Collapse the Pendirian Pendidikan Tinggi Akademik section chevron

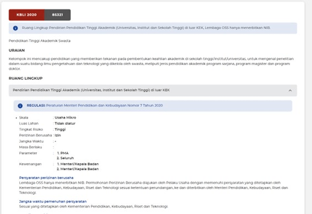click(290, 90)
